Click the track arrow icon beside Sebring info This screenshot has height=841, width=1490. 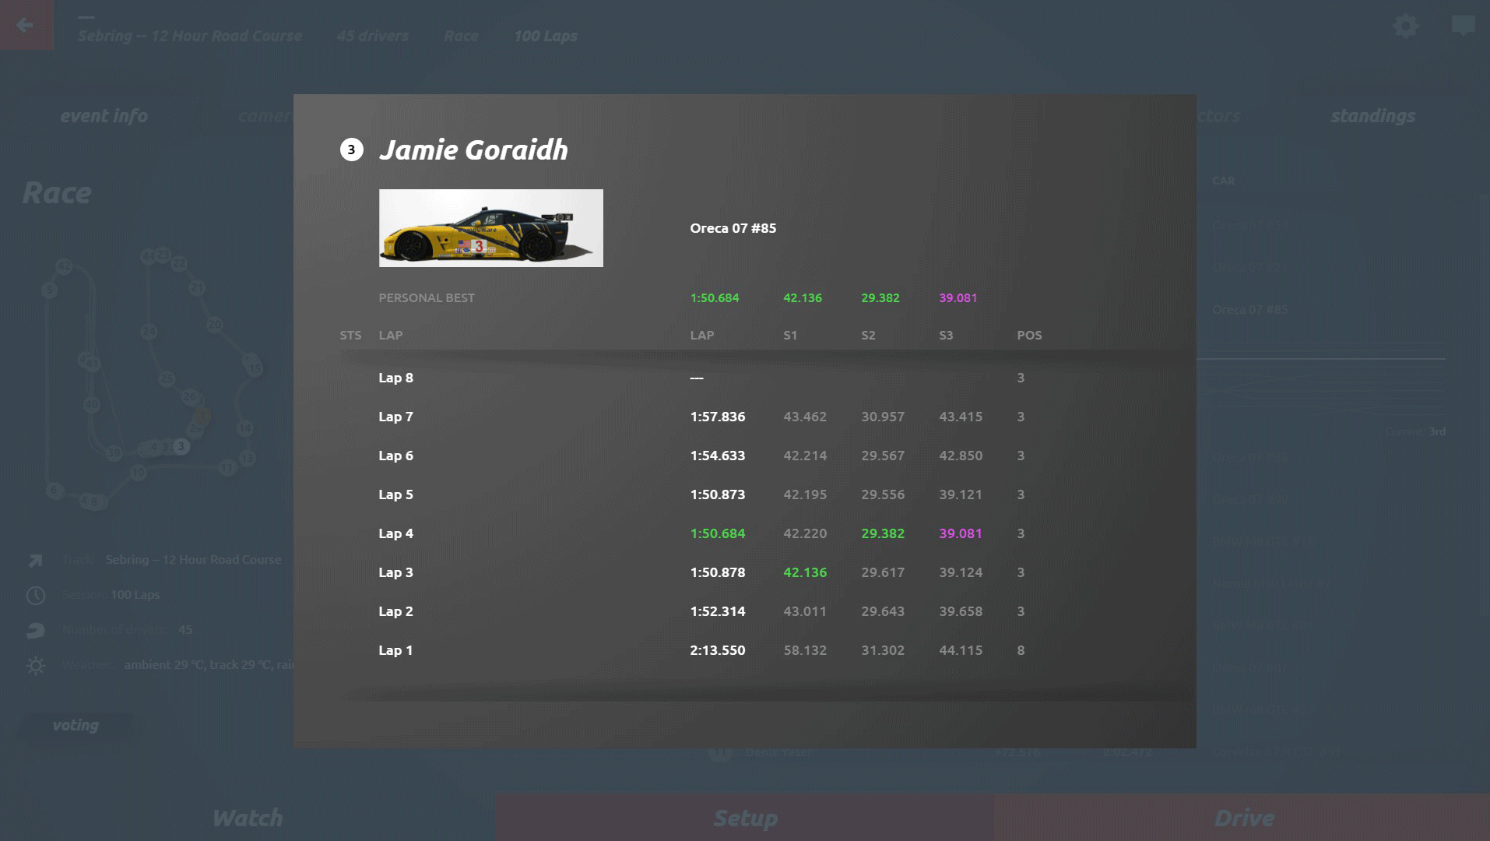click(36, 561)
